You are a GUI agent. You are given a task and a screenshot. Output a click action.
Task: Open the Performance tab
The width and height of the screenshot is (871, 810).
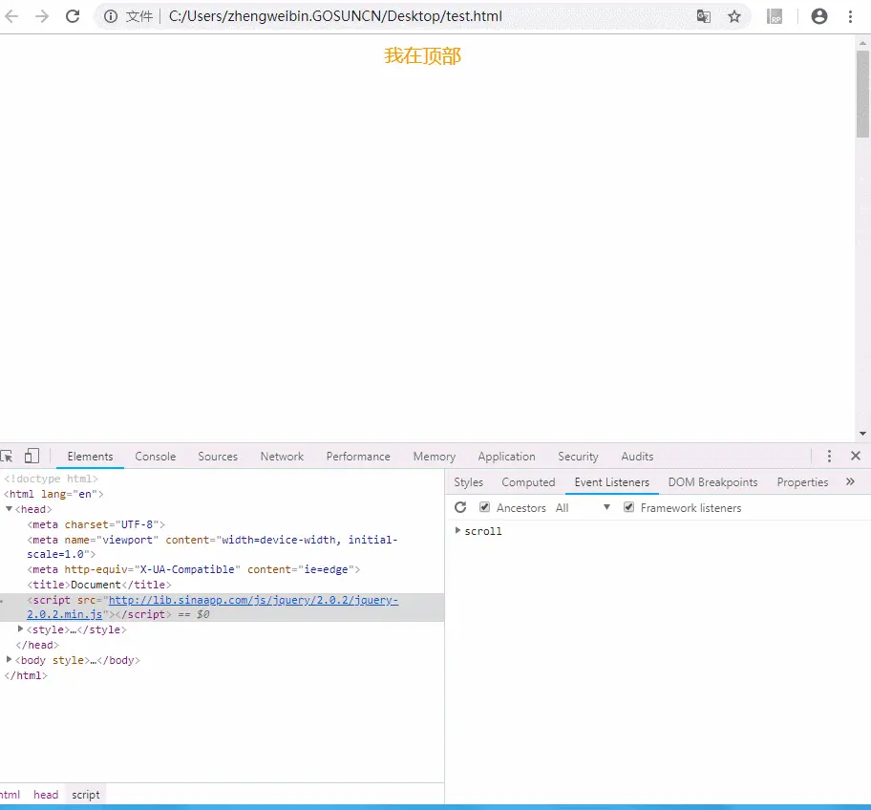click(x=358, y=457)
